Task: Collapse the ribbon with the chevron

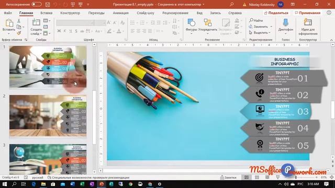Action: point(331,40)
